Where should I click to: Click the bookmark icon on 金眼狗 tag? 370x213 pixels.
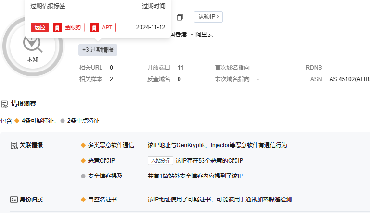click(x=57, y=27)
